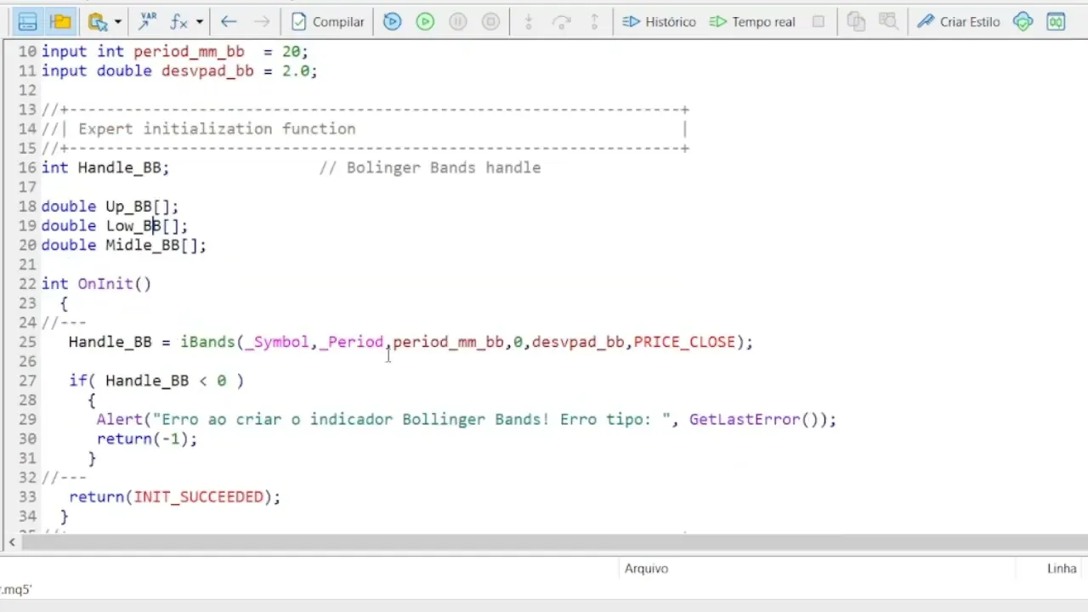
Task: Start debugging on real data (green play)
Action: [x=425, y=21]
